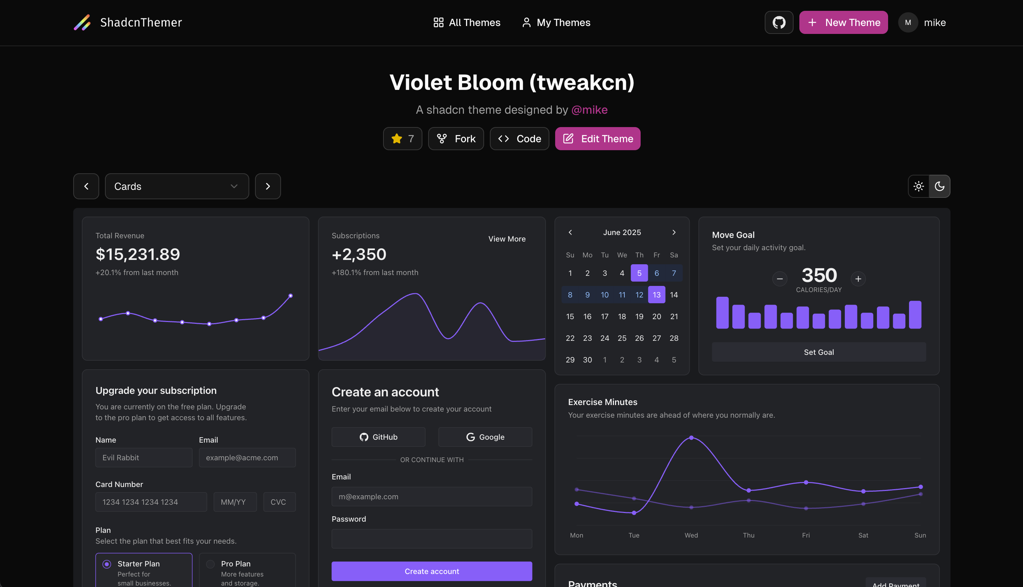This screenshot has width=1023, height=587.
Task: Decrease calories with the minus icon
Action: [780, 279]
